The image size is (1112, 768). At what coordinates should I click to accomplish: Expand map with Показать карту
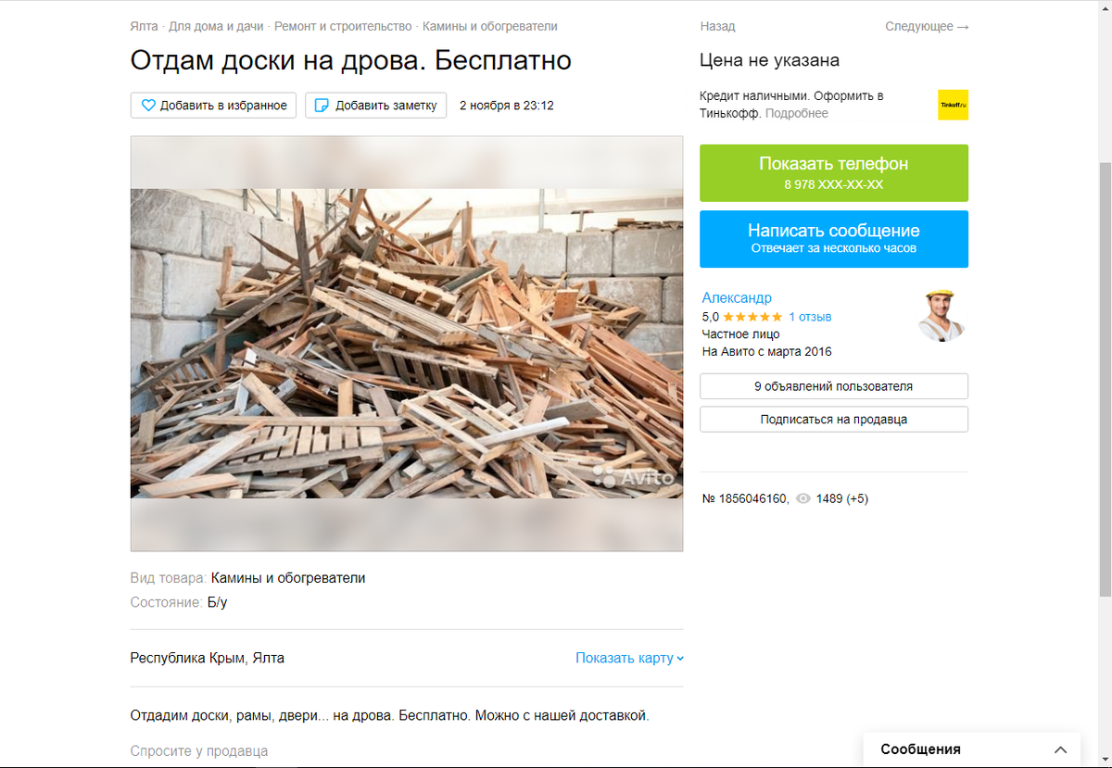coord(629,658)
